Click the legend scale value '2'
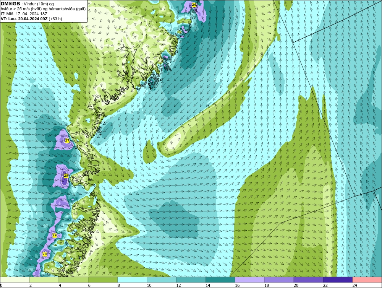The image size is (382, 288). coord(31,285)
